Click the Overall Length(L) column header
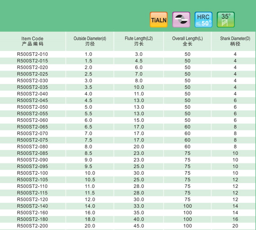Image resolution: width=256 pixels, height=230 pixels. tap(187, 41)
